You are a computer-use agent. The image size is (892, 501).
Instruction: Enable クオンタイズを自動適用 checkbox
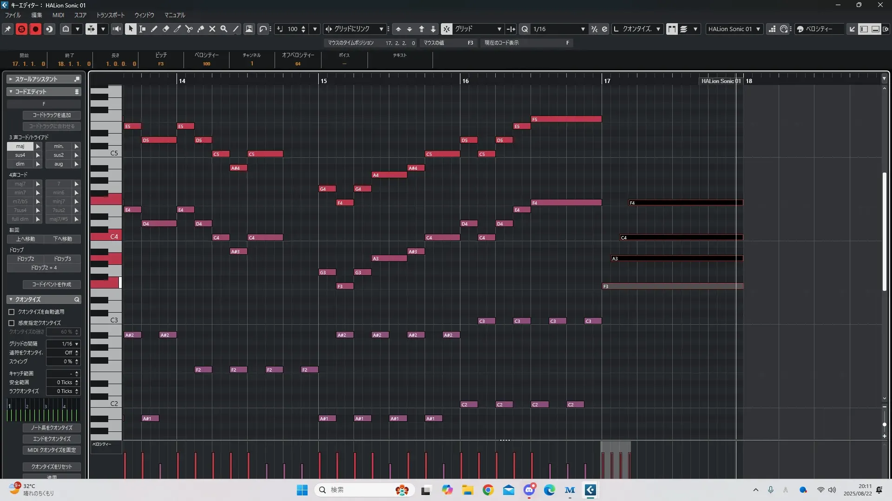12,312
